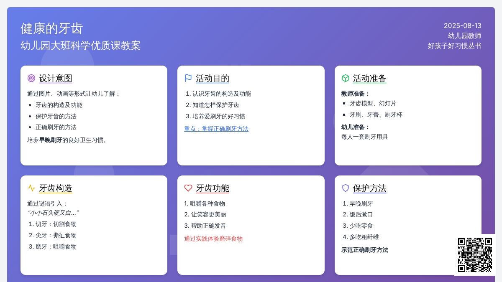This screenshot has width=502, height=282.
Task: Click the 好孩子好习惯丛书 source label
Action: (455, 46)
